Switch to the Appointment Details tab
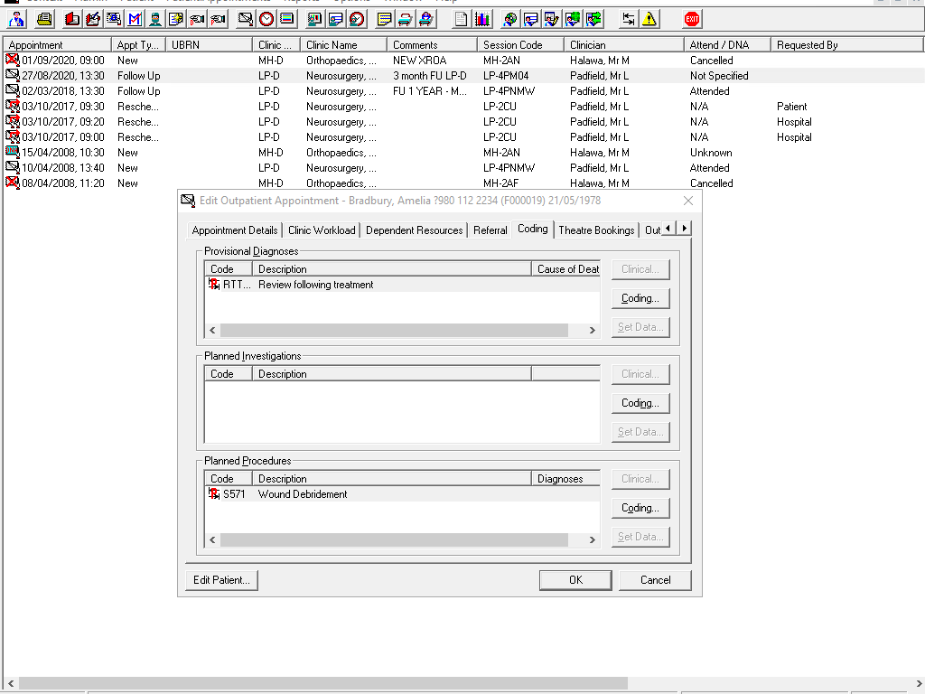925x694 pixels. [235, 230]
